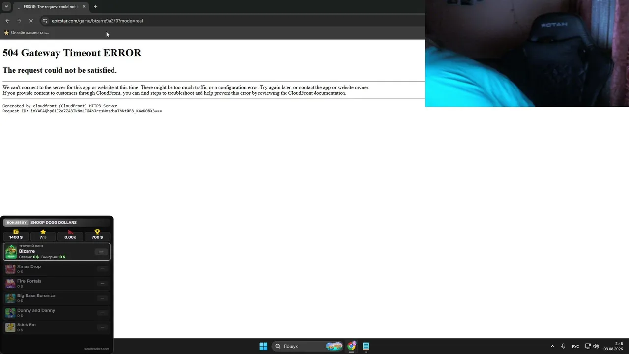This screenshot has height=354, width=629.
Task: Open the Онлайн казино bookmark
Action: (x=27, y=33)
